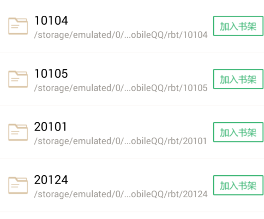The height and width of the screenshot is (219, 264).
Task: Click the path ending in rbt/10104
Action: 121,35
